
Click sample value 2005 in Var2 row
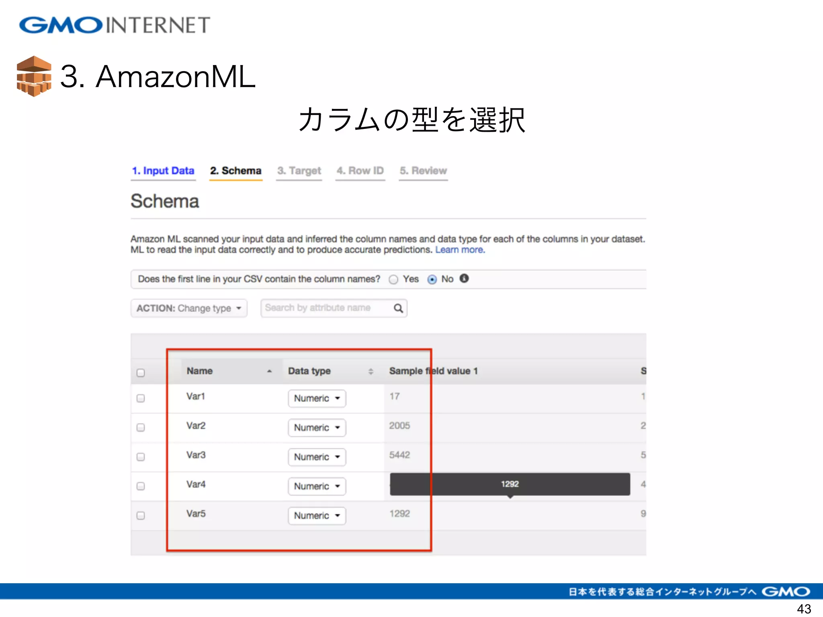[x=399, y=426]
